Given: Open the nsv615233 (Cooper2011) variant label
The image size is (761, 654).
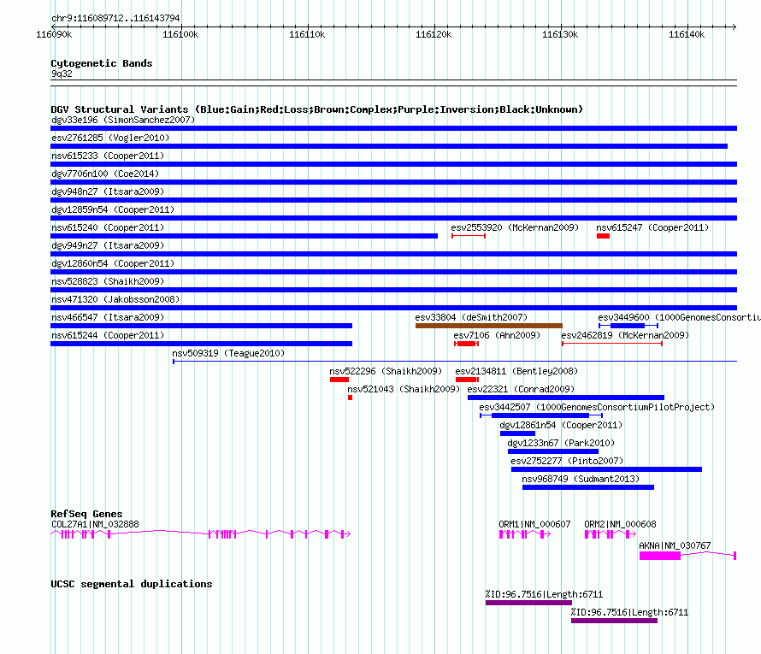Looking at the screenshot, I should coord(108,156).
